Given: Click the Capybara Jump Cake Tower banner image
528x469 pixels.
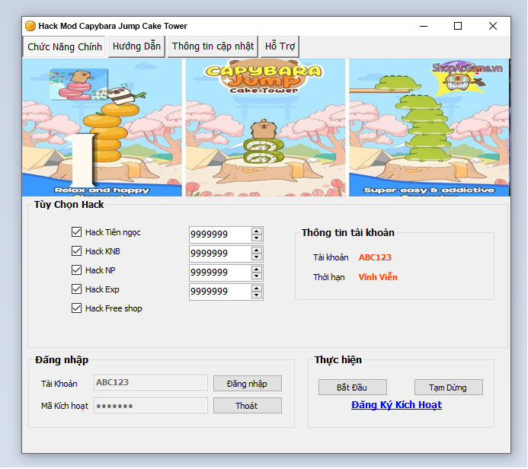Looking at the screenshot, I should [x=266, y=127].
